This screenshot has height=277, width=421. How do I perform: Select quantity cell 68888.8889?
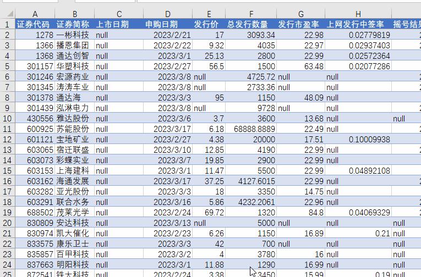point(251,129)
